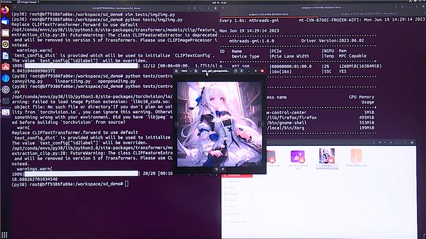The image size is (426, 239).
Task: Open Trash in the Files sidebar
Action: [x=237, y=206]
